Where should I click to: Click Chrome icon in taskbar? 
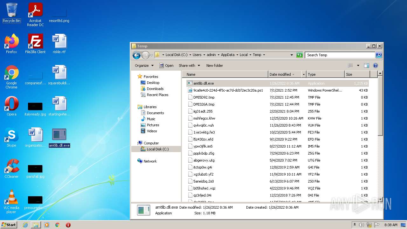tap(58, 225)
